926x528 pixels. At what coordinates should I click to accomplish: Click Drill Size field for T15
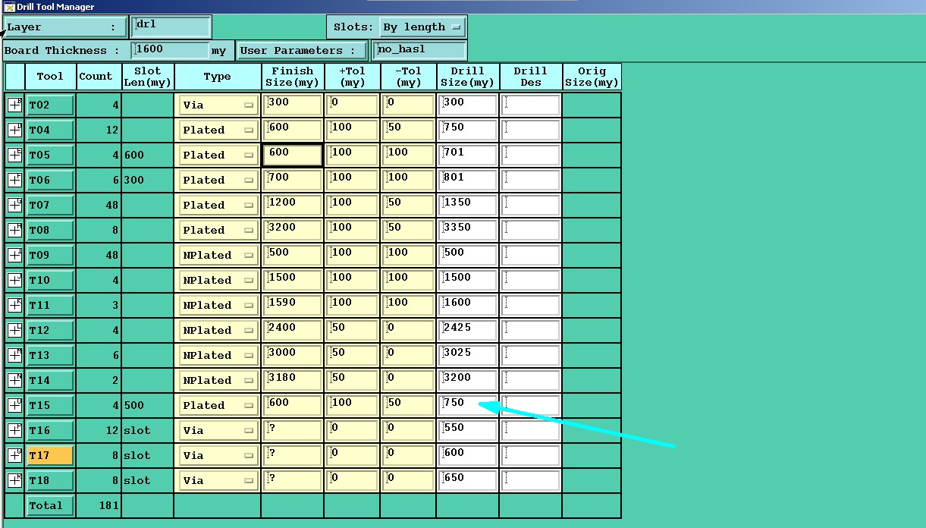pos(468,405)
